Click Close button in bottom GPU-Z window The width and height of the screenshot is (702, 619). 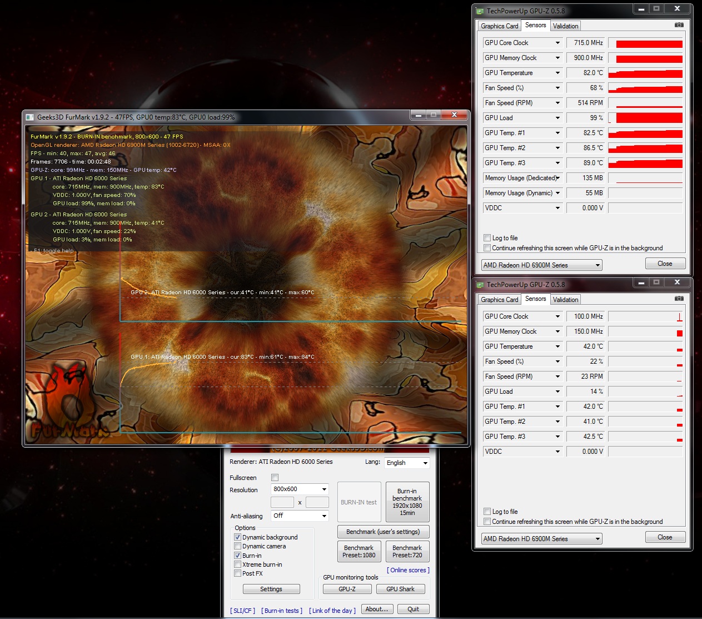[x=665, y=537]
